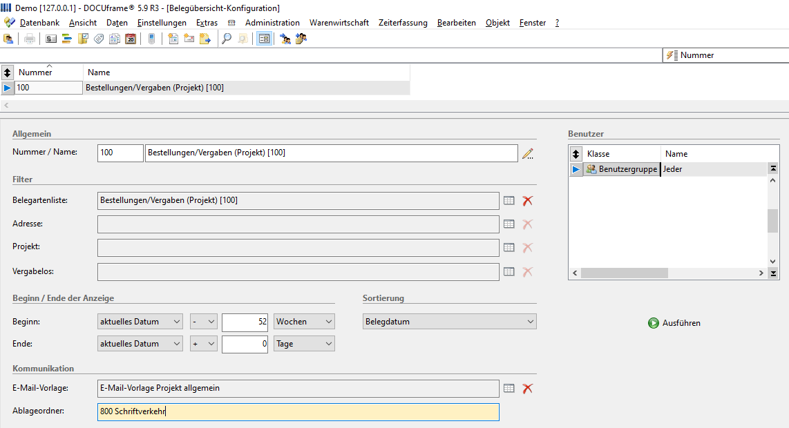This screenshot has height=428, width=789.
Task: Open Sortierung dropdown showing Belegdatum
Action: point(449,322)
